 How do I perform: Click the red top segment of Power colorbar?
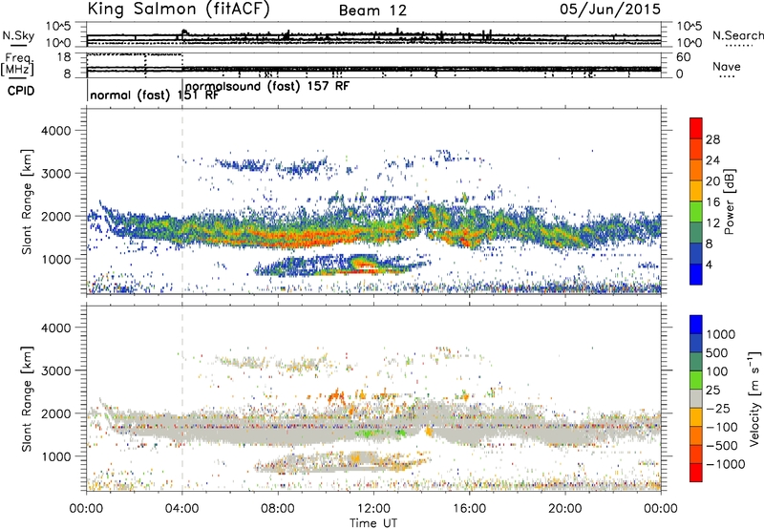[x=696, y=128]
